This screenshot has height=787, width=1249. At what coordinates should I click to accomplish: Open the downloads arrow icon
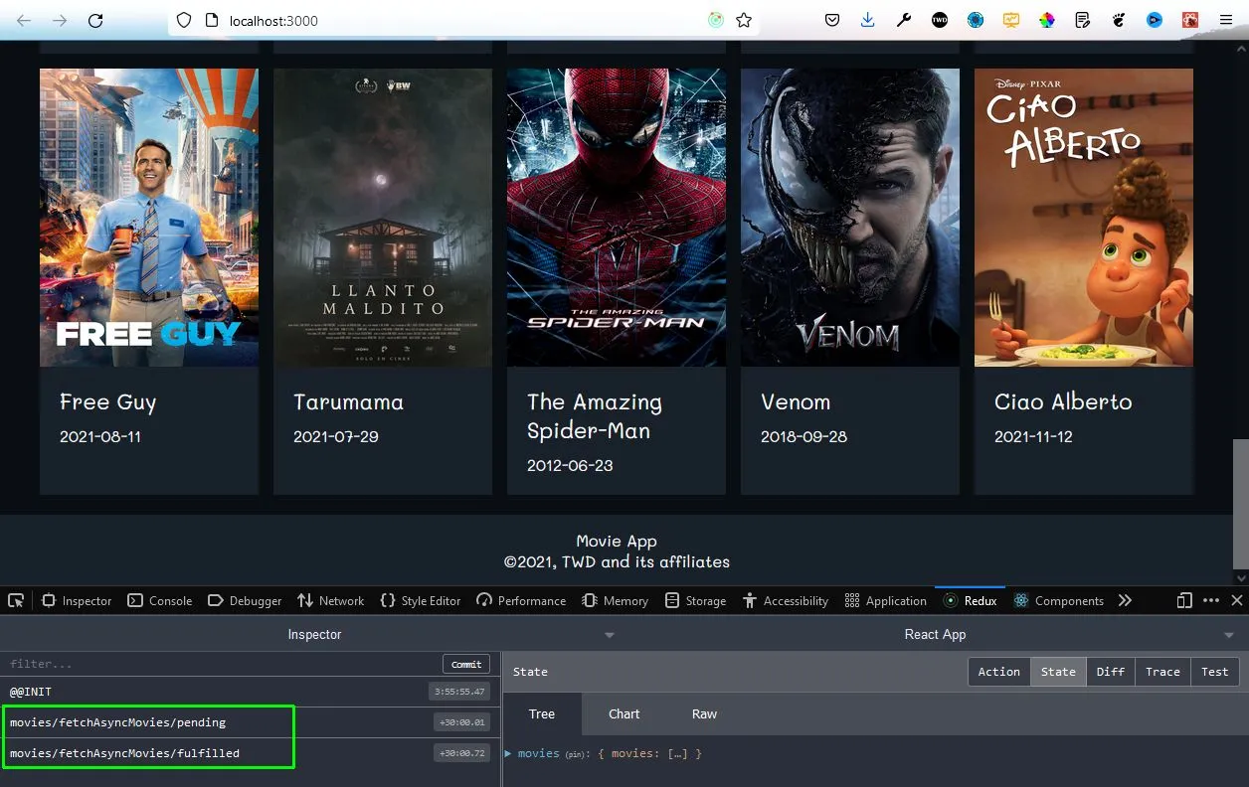click(x=868, y=20)
